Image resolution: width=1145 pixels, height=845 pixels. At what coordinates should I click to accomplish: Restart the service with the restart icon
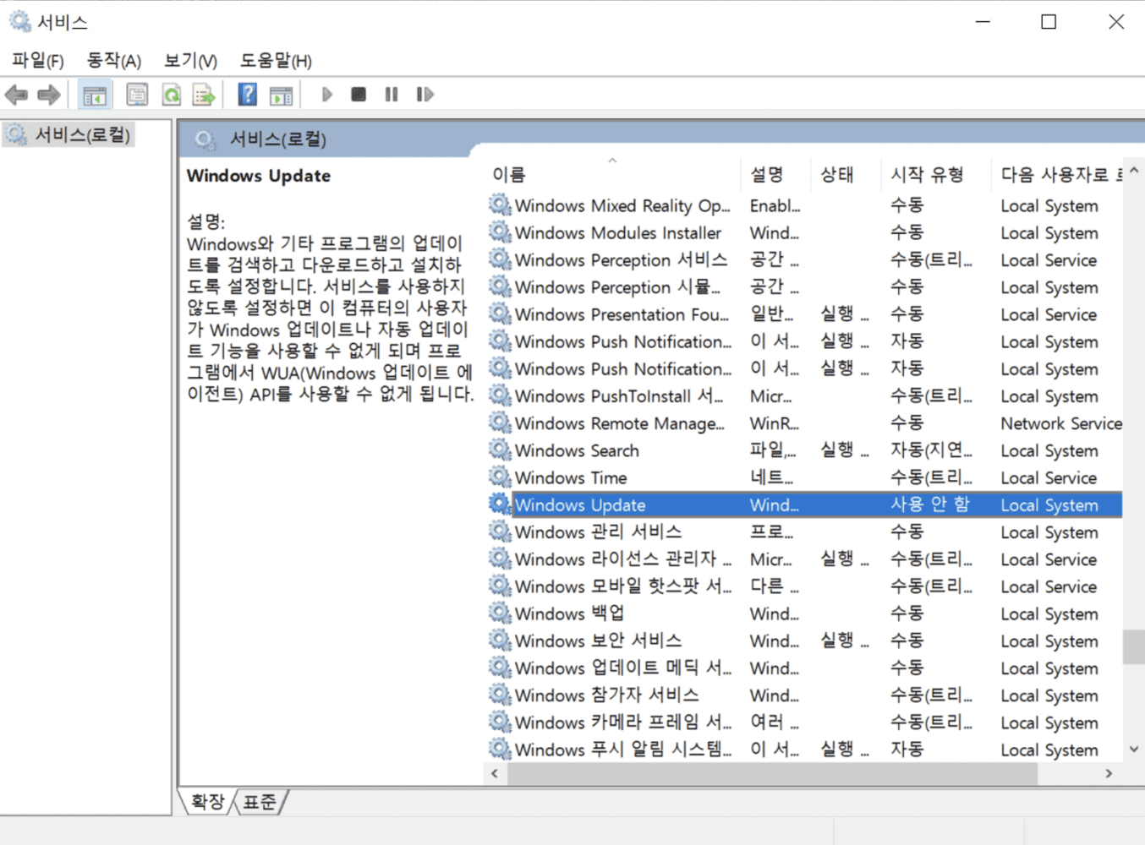point(425,95)
